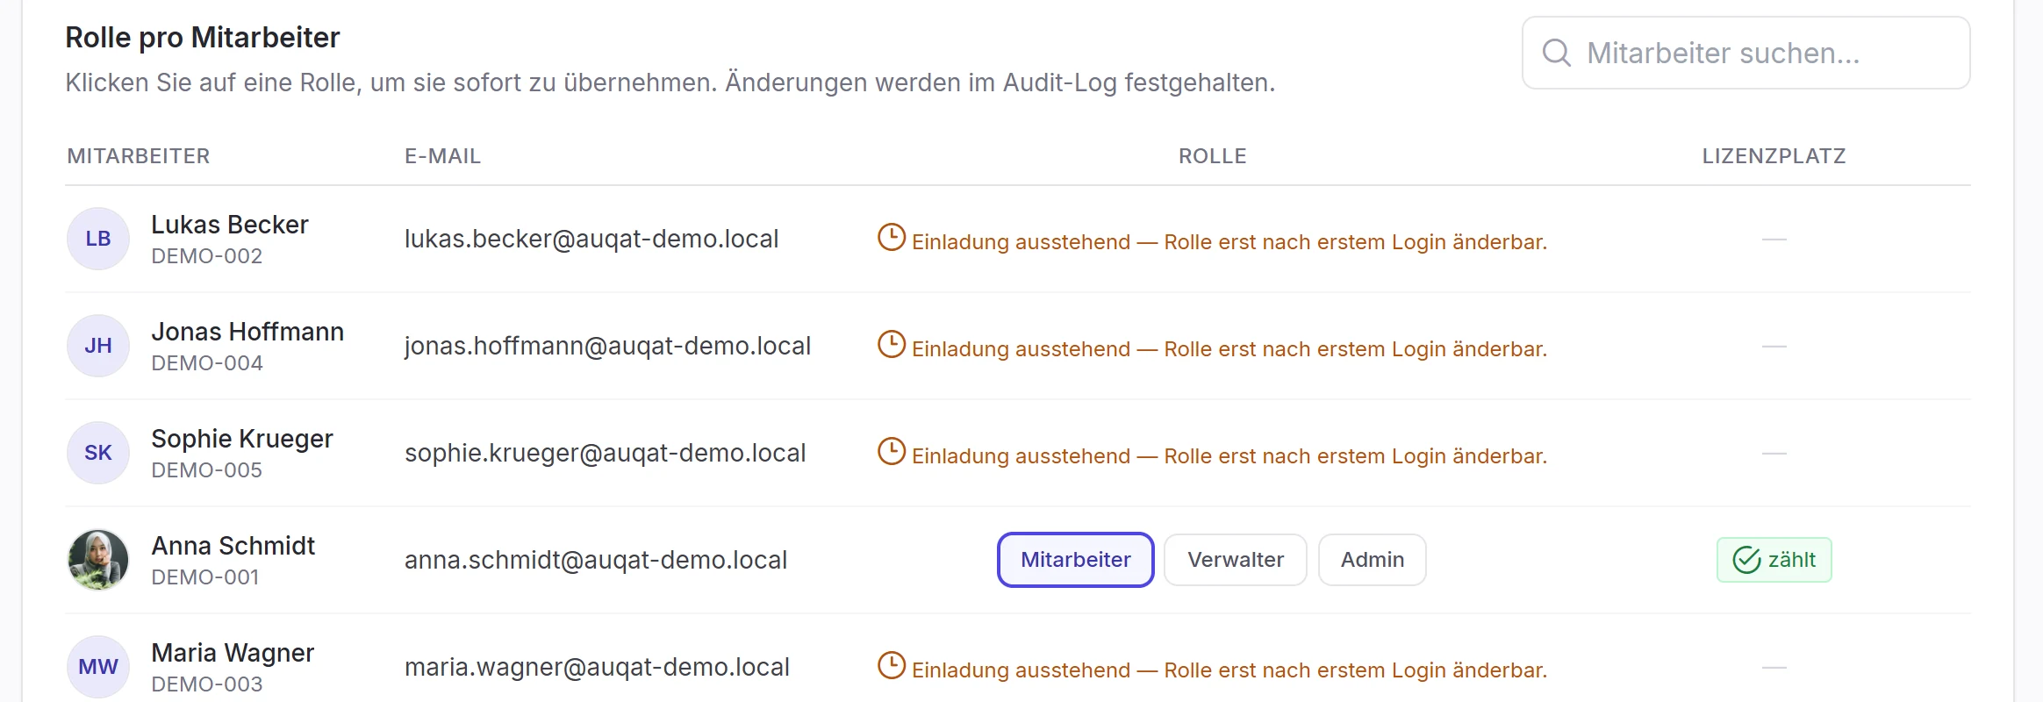Image resolution: width=2043 pixels, height=702 pixels.
Task: Click the employee ID DEMO-003
Action: click(207, 684)
